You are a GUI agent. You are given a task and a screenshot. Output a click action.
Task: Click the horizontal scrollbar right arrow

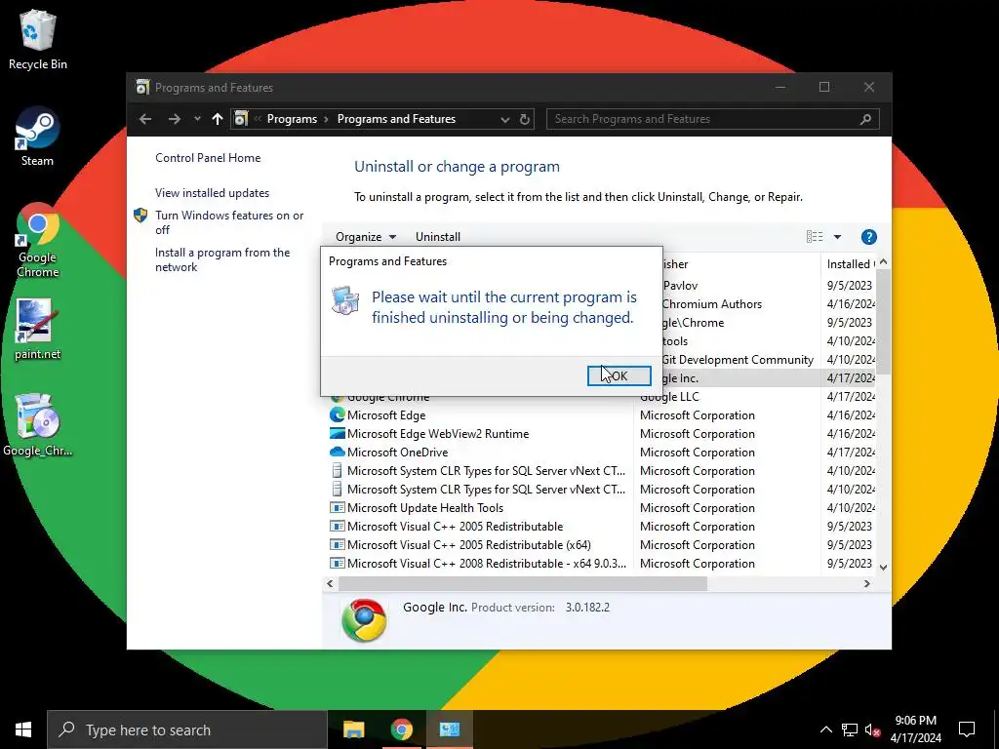tap(866, 583)
